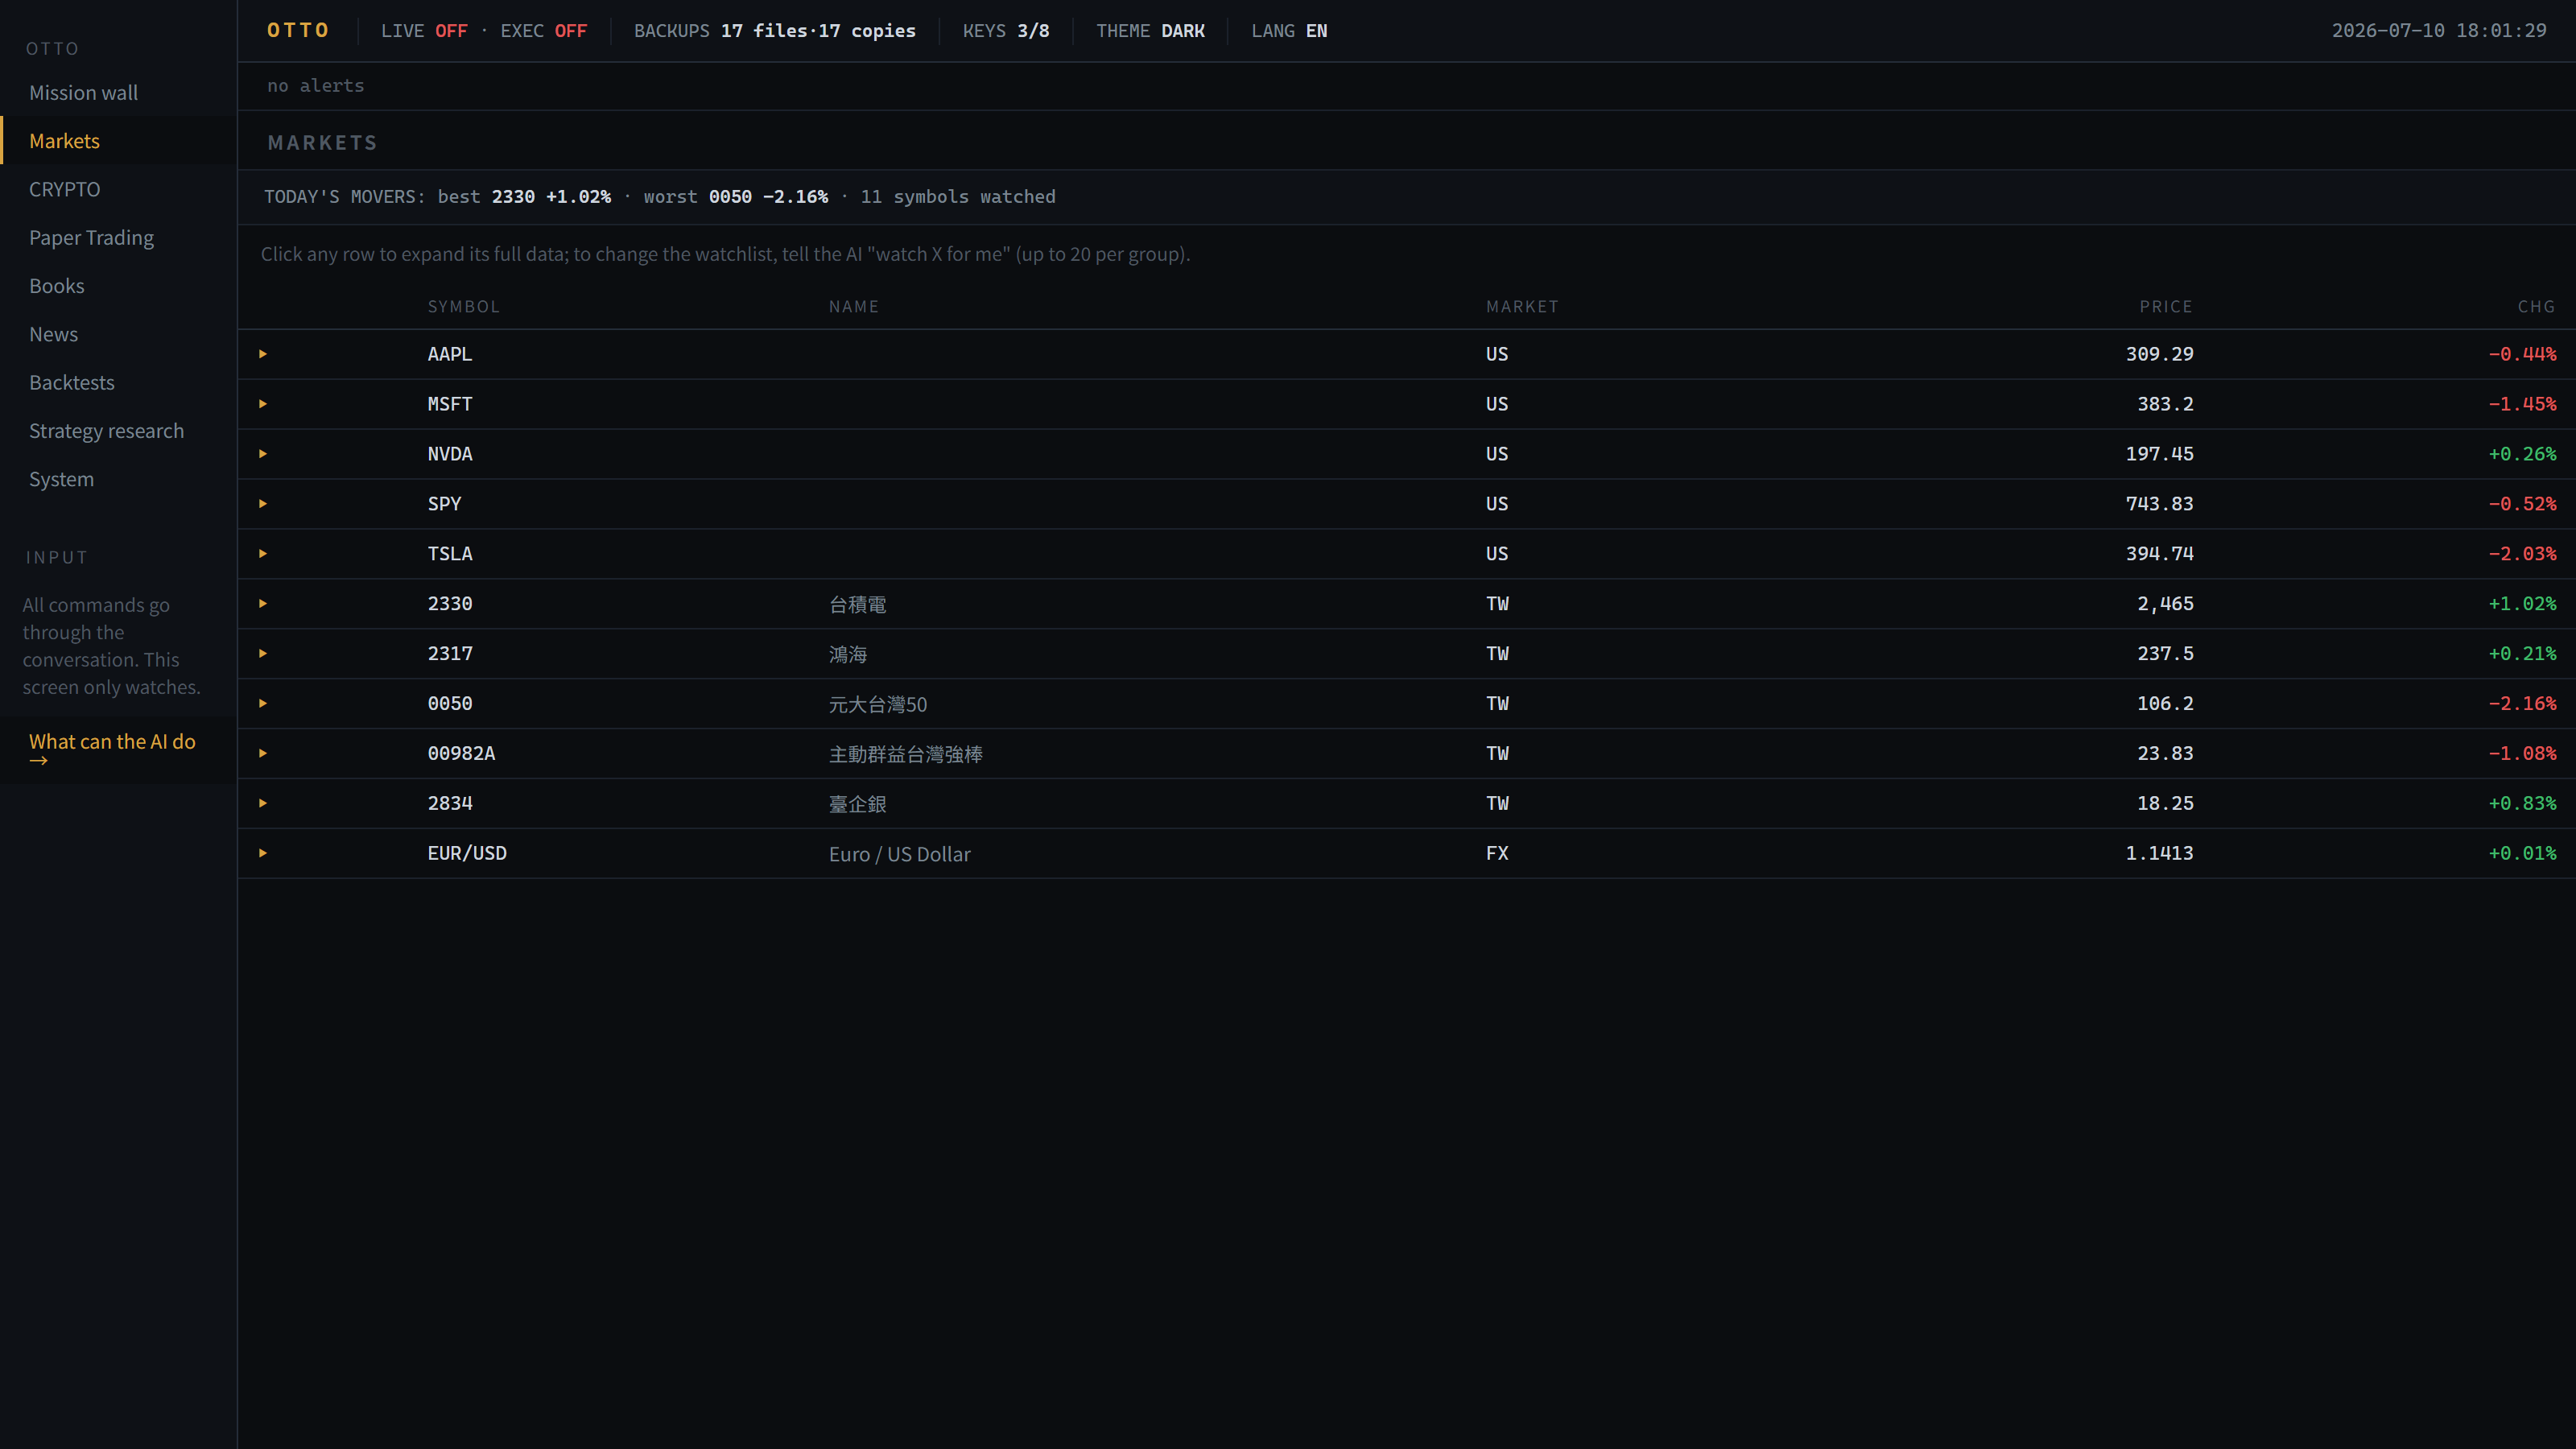2576x1449 pixels.
Task: Open the Books page
Action: (118, 286)
